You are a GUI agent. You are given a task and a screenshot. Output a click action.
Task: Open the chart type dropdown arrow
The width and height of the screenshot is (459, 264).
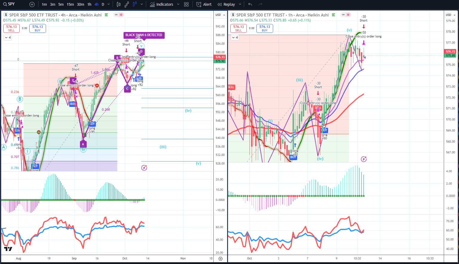142,4
